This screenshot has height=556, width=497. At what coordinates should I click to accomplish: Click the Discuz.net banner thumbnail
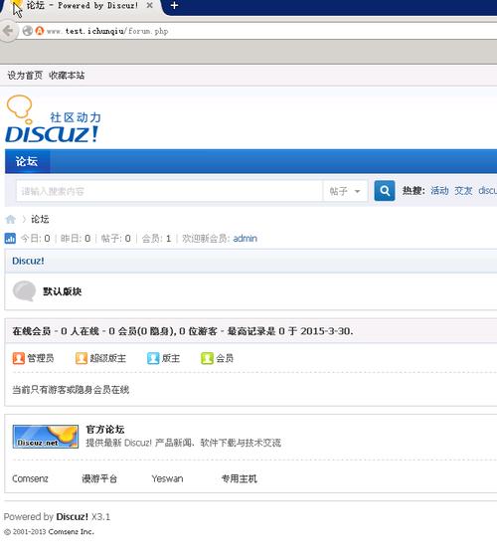46,437
